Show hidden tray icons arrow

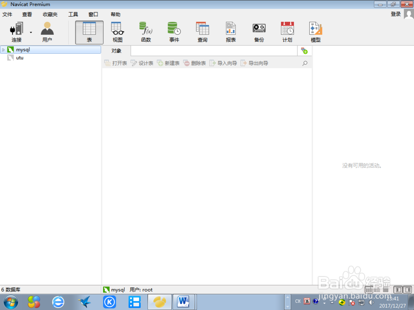tap(332, 303)
